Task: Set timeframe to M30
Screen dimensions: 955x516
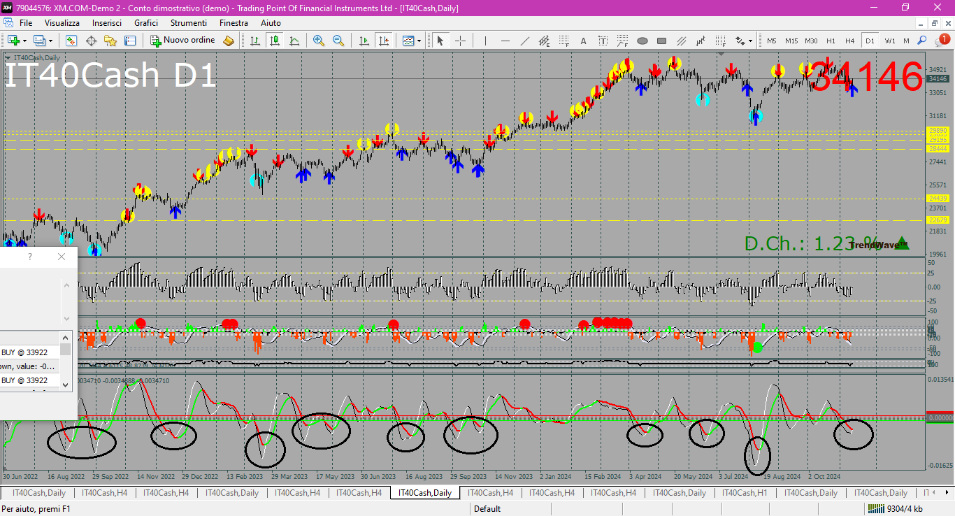Action: 811,41
